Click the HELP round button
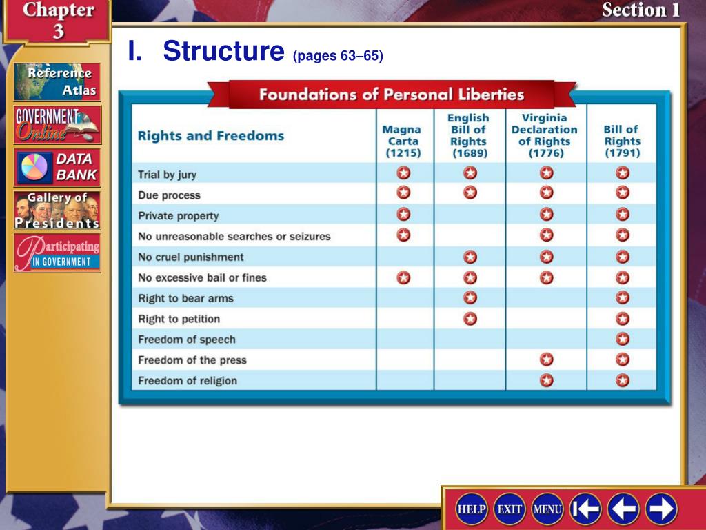 pos(472,509)
